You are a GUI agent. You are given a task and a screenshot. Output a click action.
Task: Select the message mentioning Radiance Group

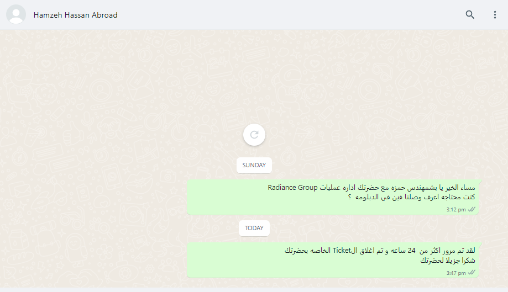tap(333, 197)
